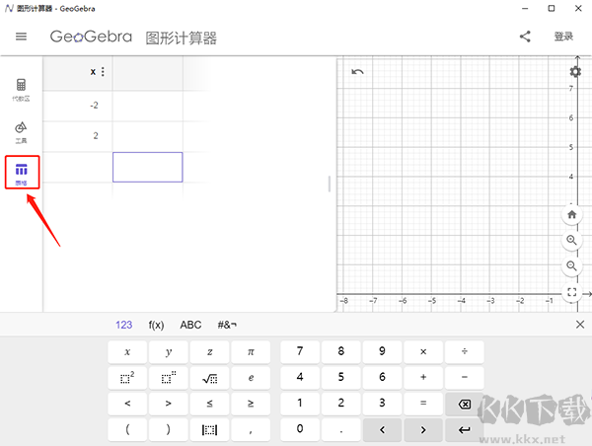Tap the comma key
Image resolution: width=592 pixels, height=446 pixels.
pos(251,429)
